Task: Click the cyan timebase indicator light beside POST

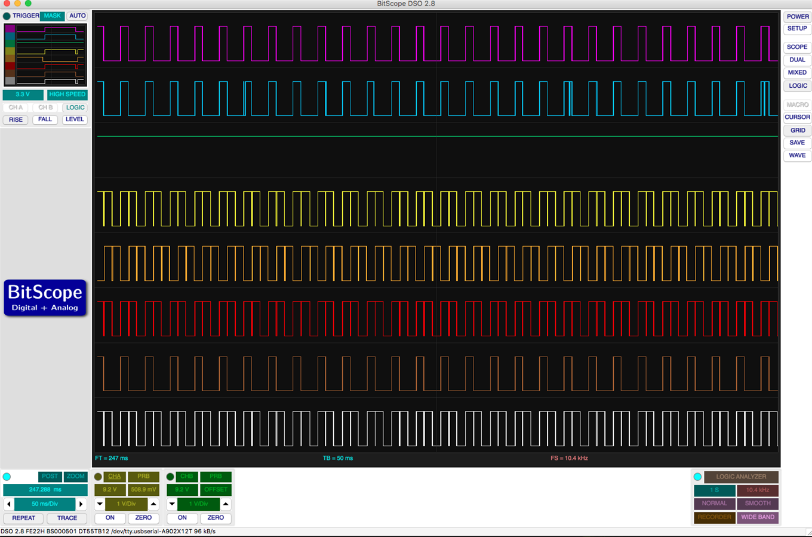Action: click(7, 477)
